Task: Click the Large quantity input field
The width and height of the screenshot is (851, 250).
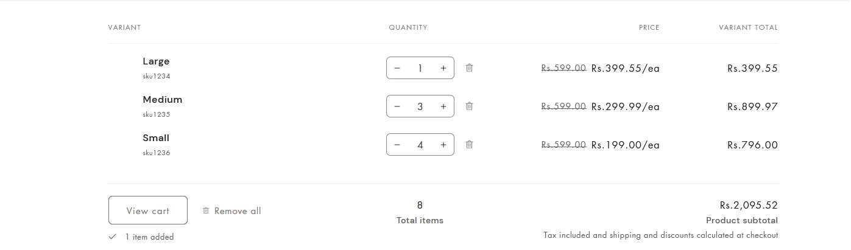Action: [x=420, y=68]
